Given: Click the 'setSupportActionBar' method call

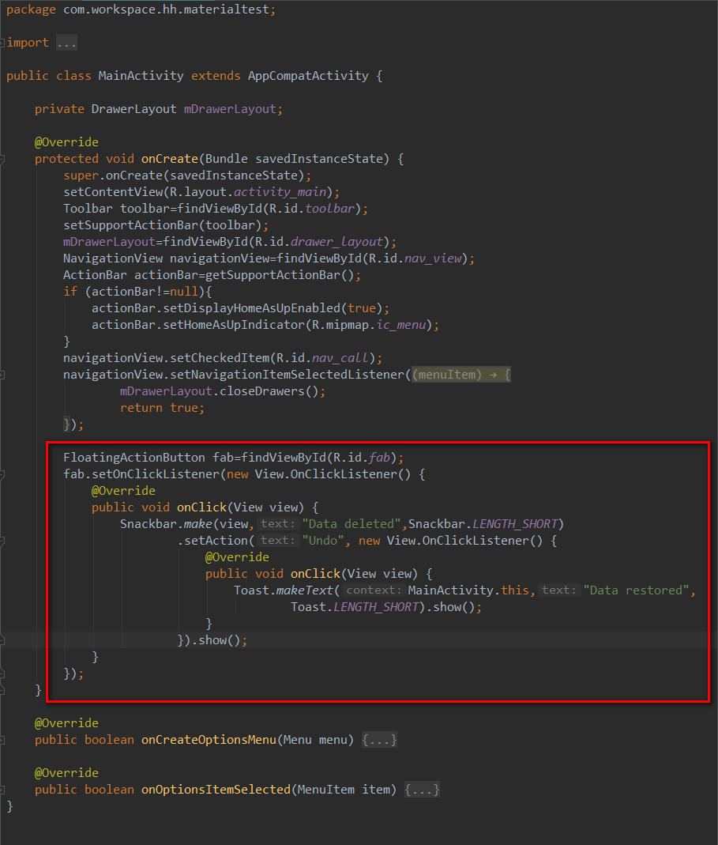Looking at the screenshot, I should (131, 225).
